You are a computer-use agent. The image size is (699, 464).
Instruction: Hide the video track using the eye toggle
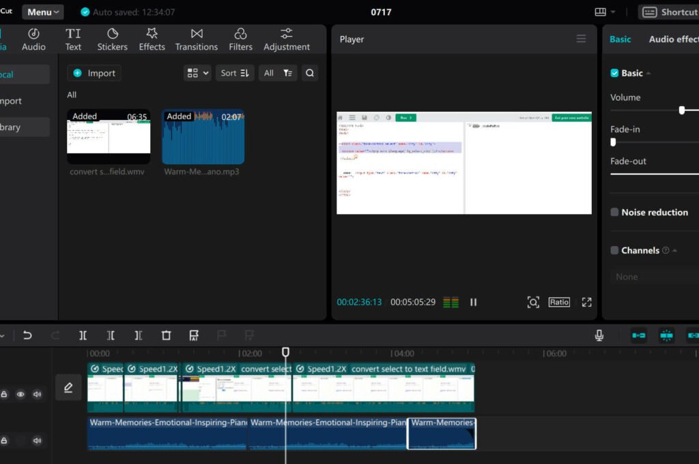pyautogui.click(x=20, y=394)
